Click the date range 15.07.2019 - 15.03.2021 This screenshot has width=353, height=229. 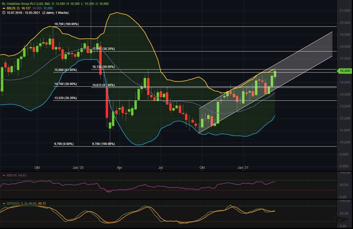click(x=24, y=13)
